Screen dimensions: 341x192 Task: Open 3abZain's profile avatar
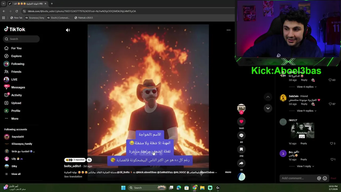click(283, 98)
